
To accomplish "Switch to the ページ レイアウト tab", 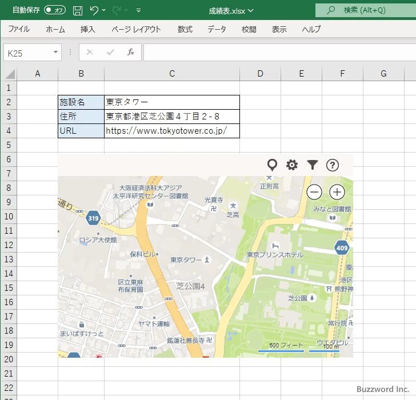I will (136, 29).
